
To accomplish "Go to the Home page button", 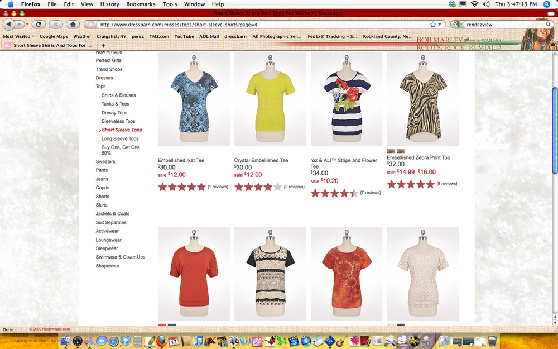I will (x=73, y=24).
